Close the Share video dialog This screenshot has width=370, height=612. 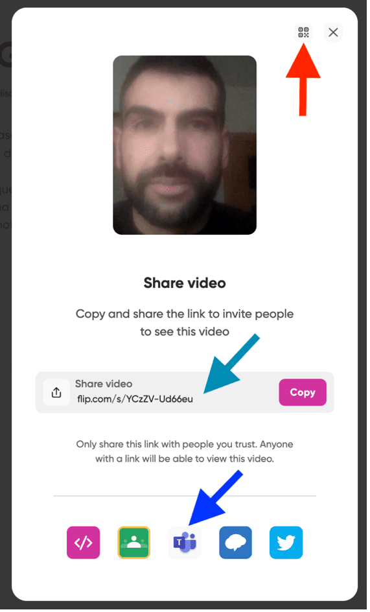pyautogui.click(x=333, y=32)
